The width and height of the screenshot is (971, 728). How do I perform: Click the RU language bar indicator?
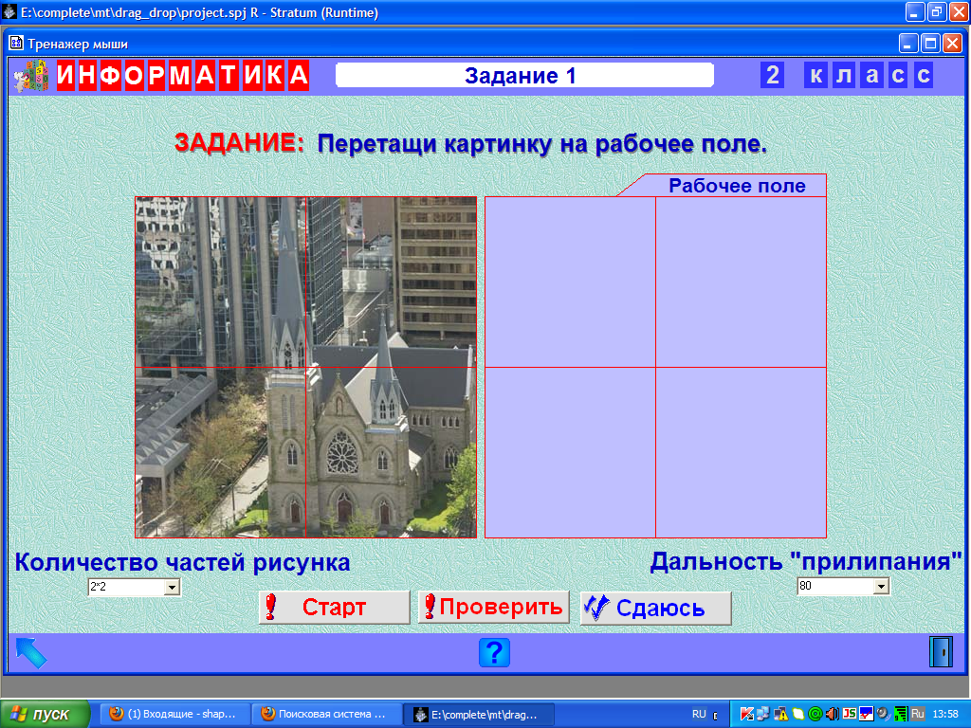[x=699, y=714]
